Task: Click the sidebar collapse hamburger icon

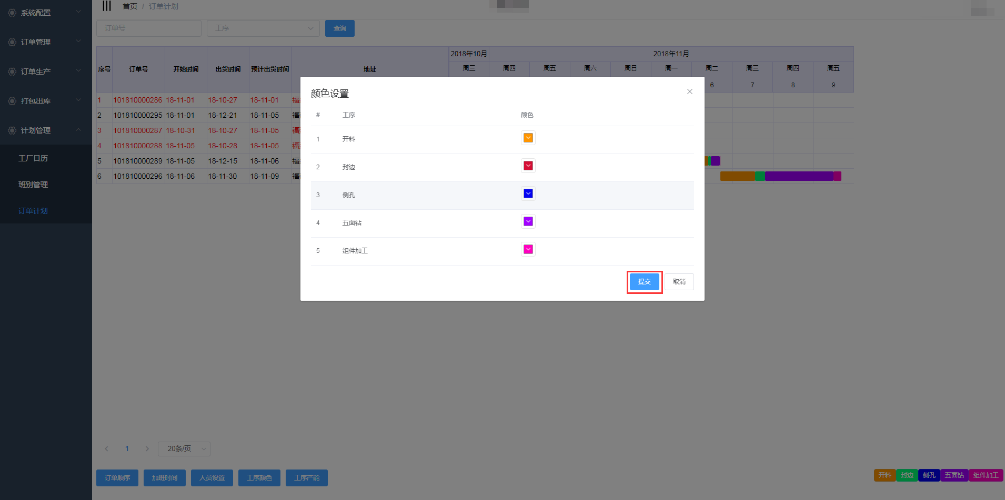Action: pos(107,6)
